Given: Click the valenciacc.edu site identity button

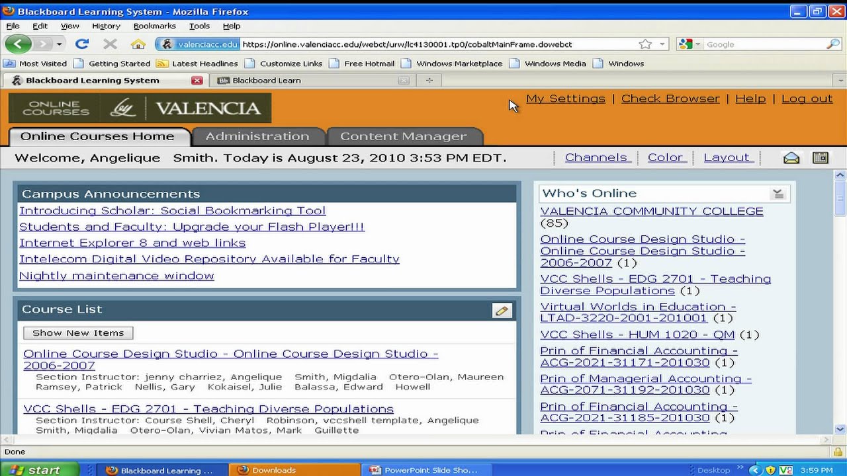Looking at the screenshot, I should [199, 44].
